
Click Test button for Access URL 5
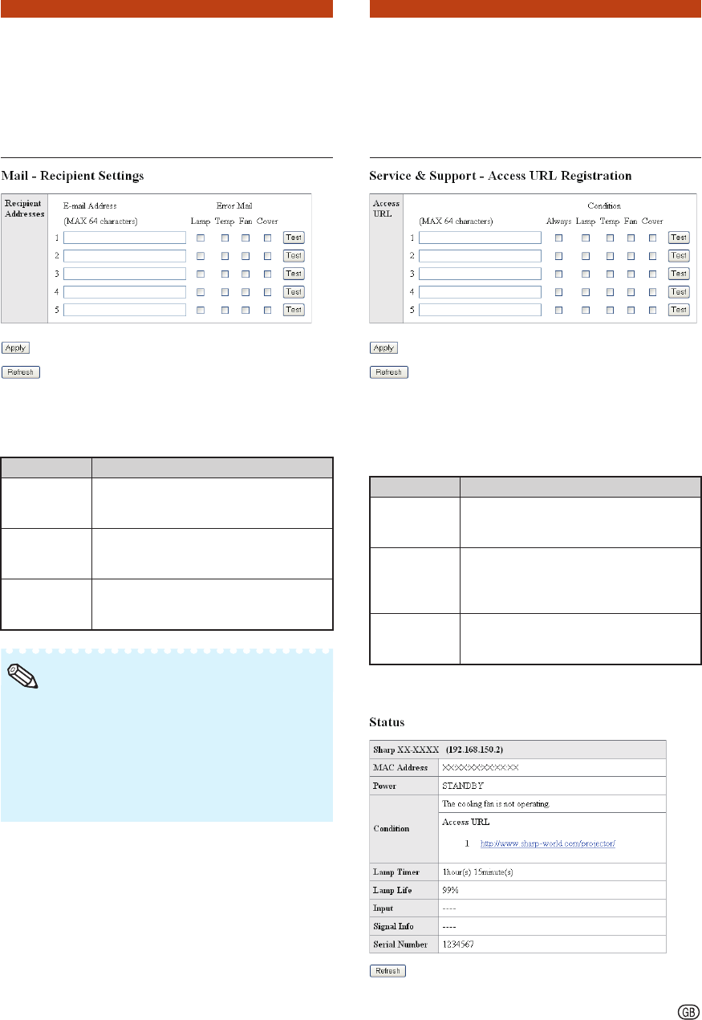point(680,310)
